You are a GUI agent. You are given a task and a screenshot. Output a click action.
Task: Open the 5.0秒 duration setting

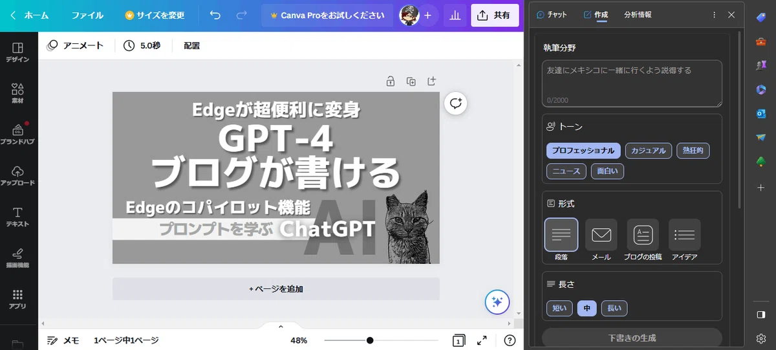click(142, 46)
